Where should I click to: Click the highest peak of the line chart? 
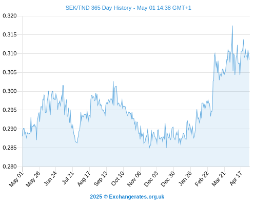click(x=232, y=26)
